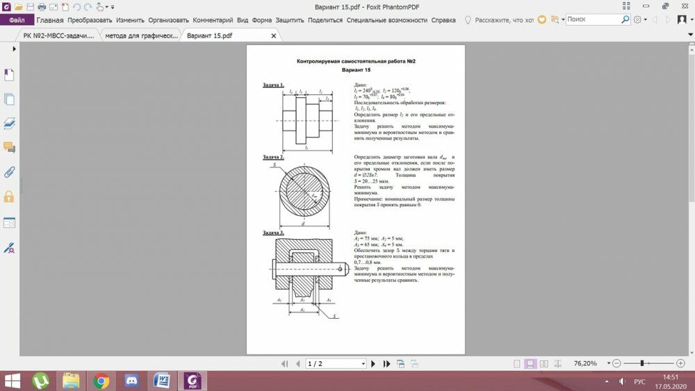Select continuous facing view mode
The image size is (695, 391).
557,363
